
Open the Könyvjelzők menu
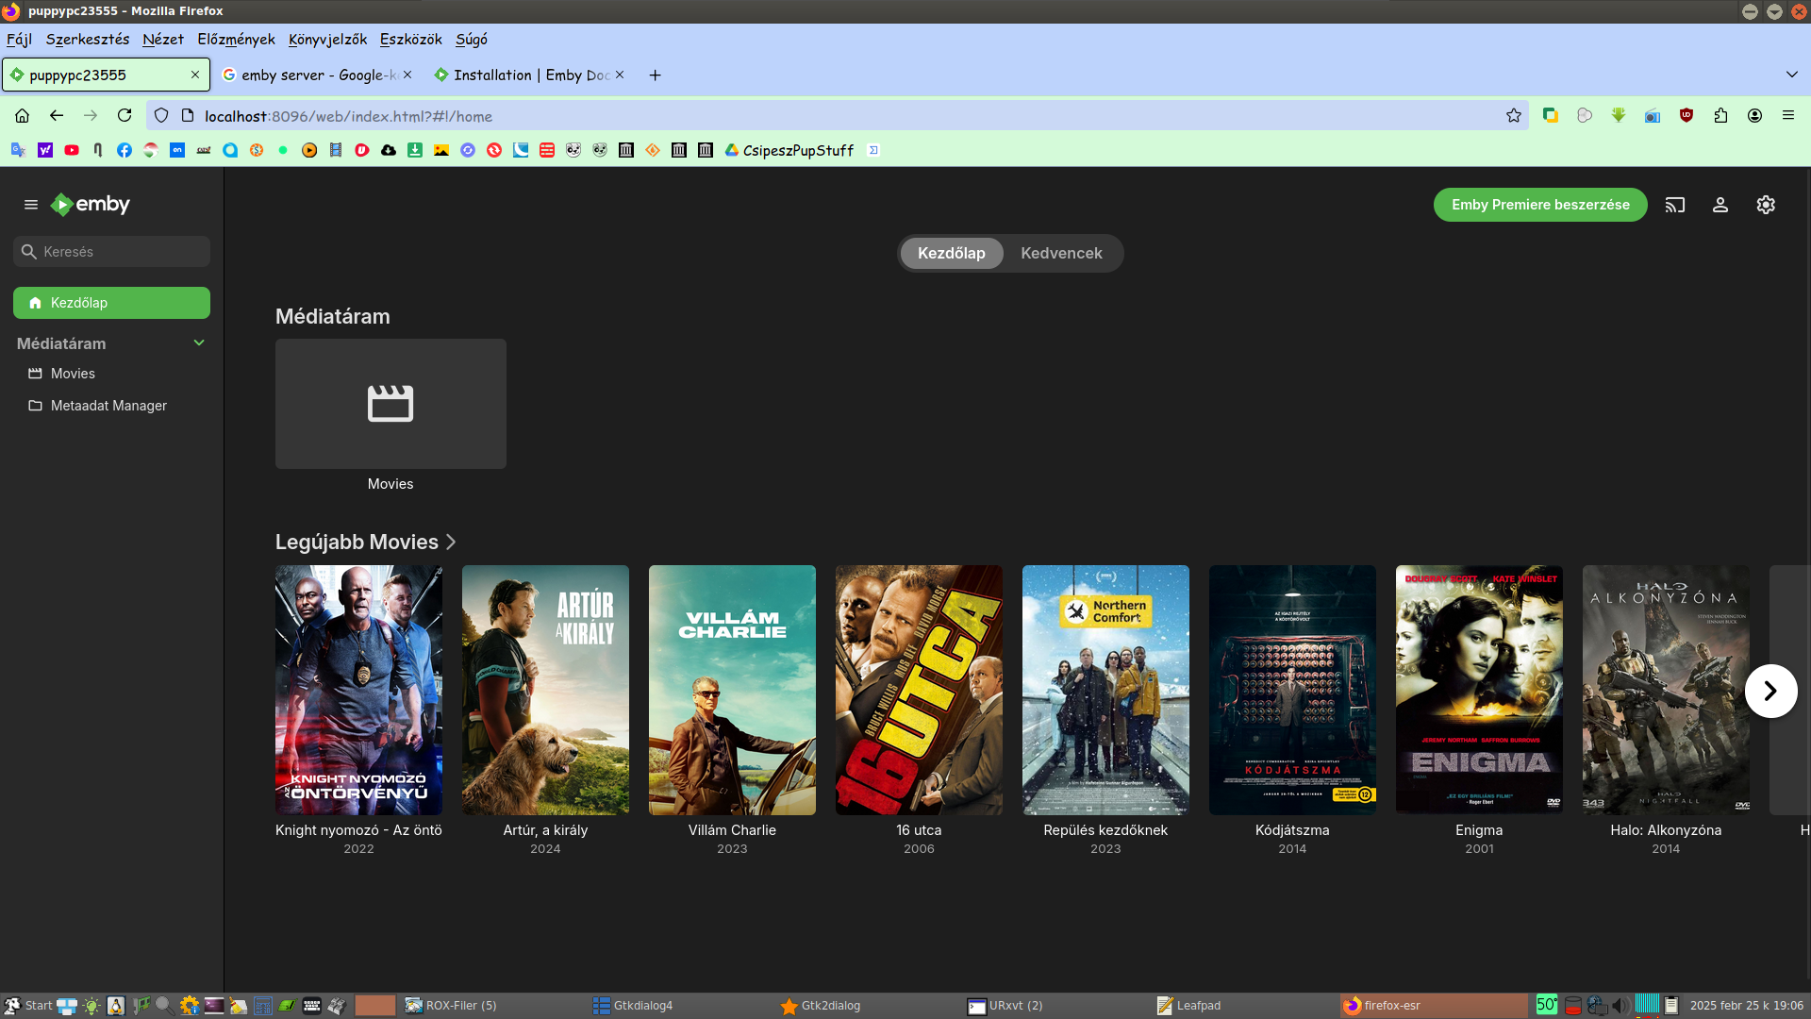[x=327, y=40]
